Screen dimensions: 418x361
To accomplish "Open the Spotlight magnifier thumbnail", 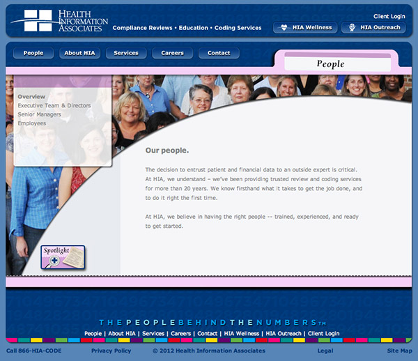I will (x=63, y=257).
